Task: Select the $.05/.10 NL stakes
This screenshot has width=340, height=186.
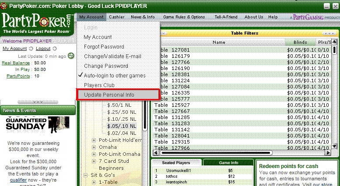Action: [x=122, y=126]
